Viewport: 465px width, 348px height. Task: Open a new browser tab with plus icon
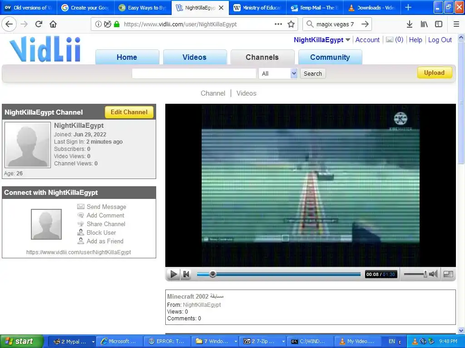click(x=408, y=8)
